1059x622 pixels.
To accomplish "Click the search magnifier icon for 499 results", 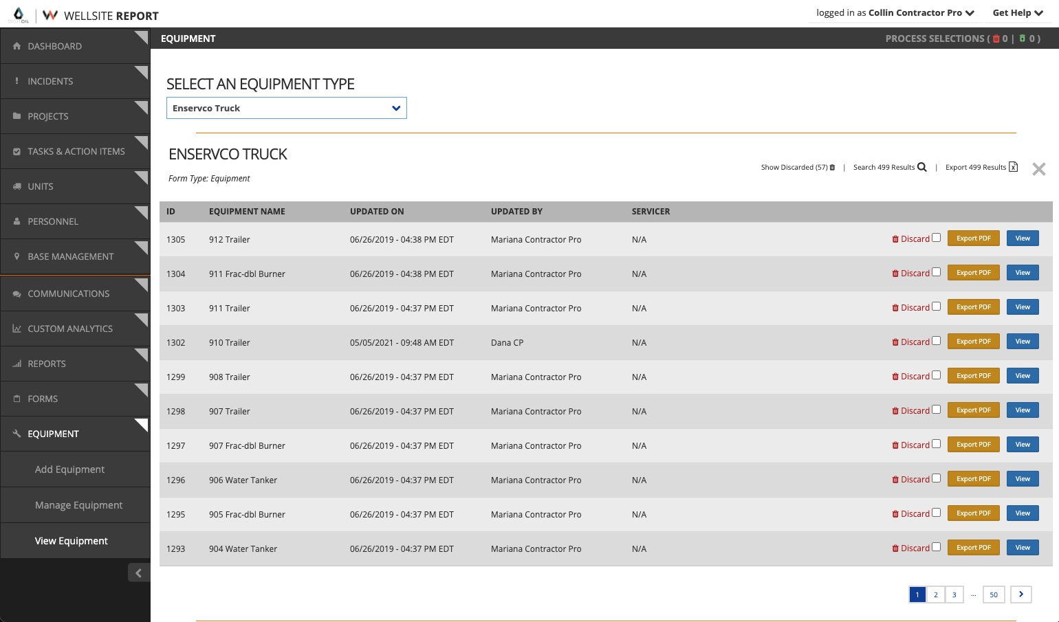I will (x=922, y=167).
